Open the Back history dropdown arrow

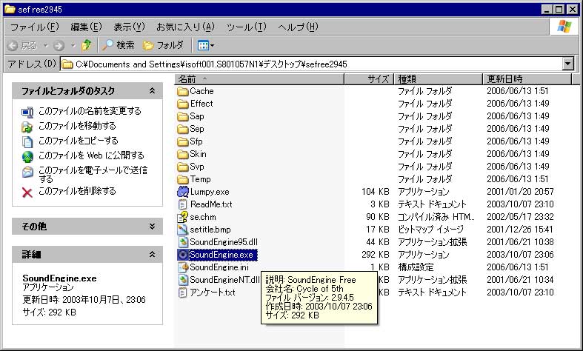[46, 46]
